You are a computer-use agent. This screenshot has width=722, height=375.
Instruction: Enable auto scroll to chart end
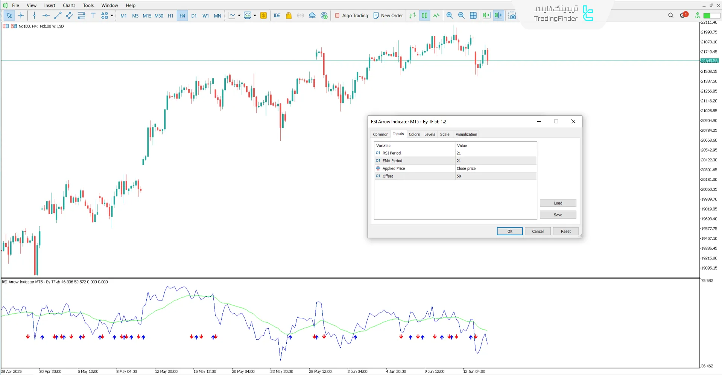pyautogui.click(x=486, y=15)
